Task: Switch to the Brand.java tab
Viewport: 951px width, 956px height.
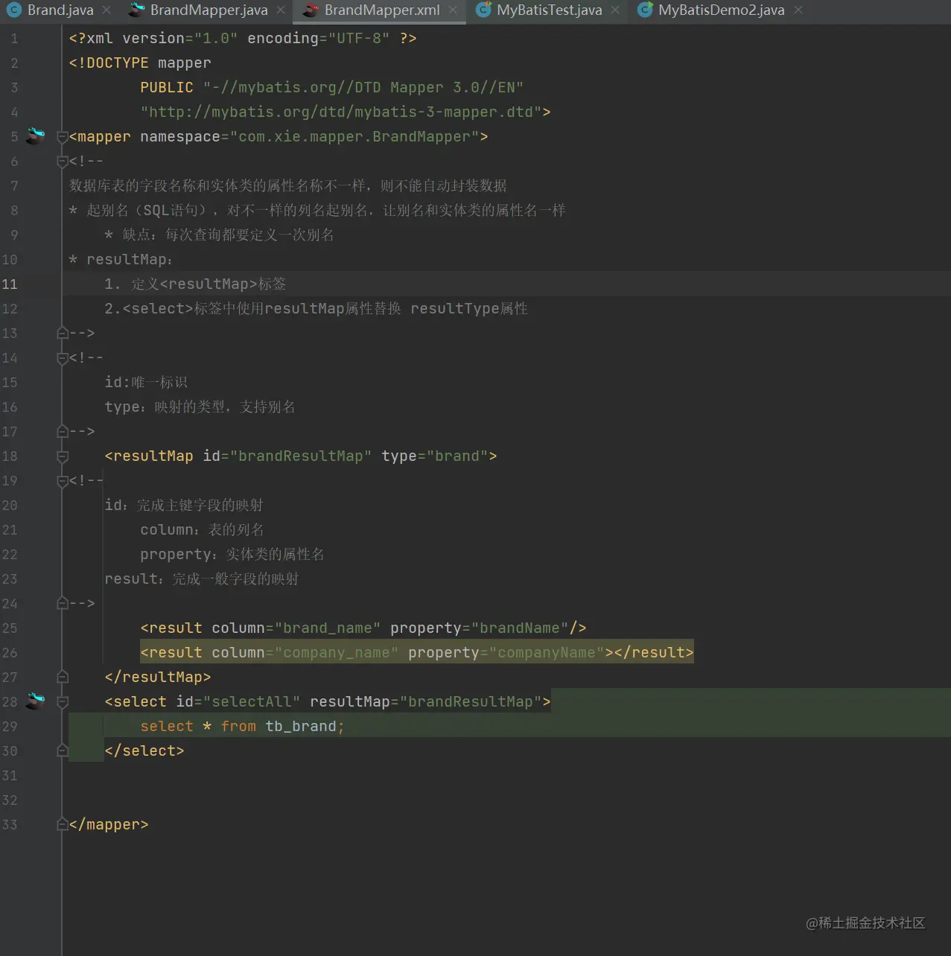Action: click(60, 10)
